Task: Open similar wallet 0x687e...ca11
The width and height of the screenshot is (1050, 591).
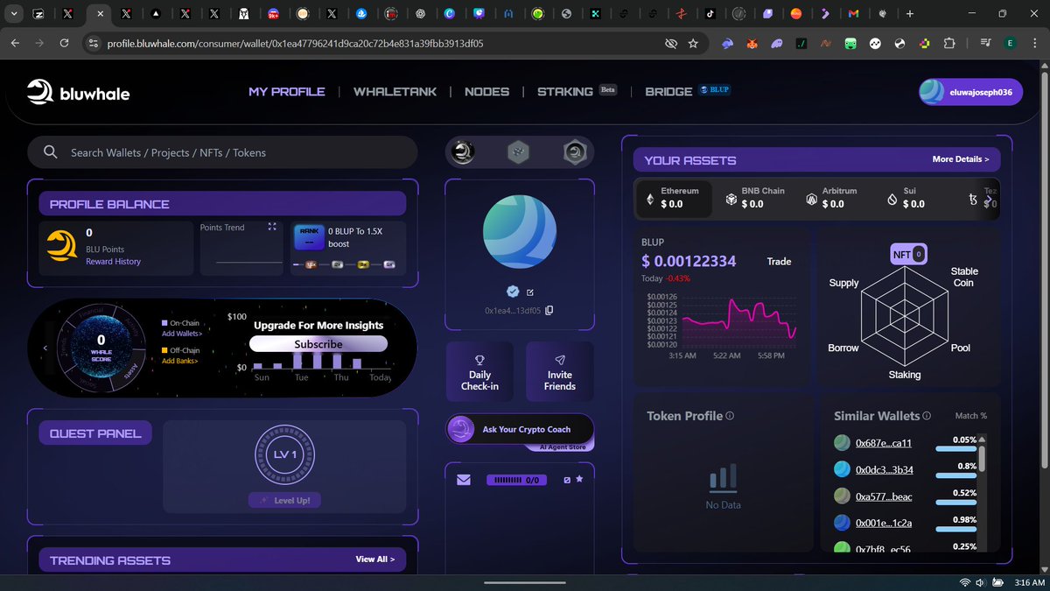Action: (x=883, y=443)
